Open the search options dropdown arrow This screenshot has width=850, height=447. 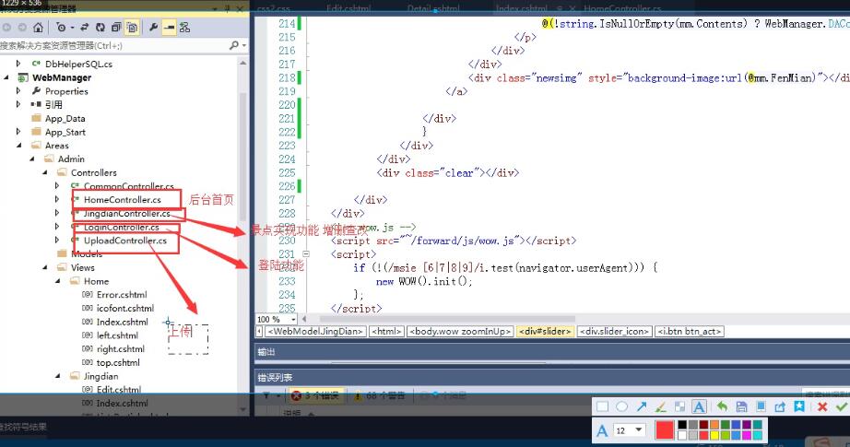click(244, 45)
